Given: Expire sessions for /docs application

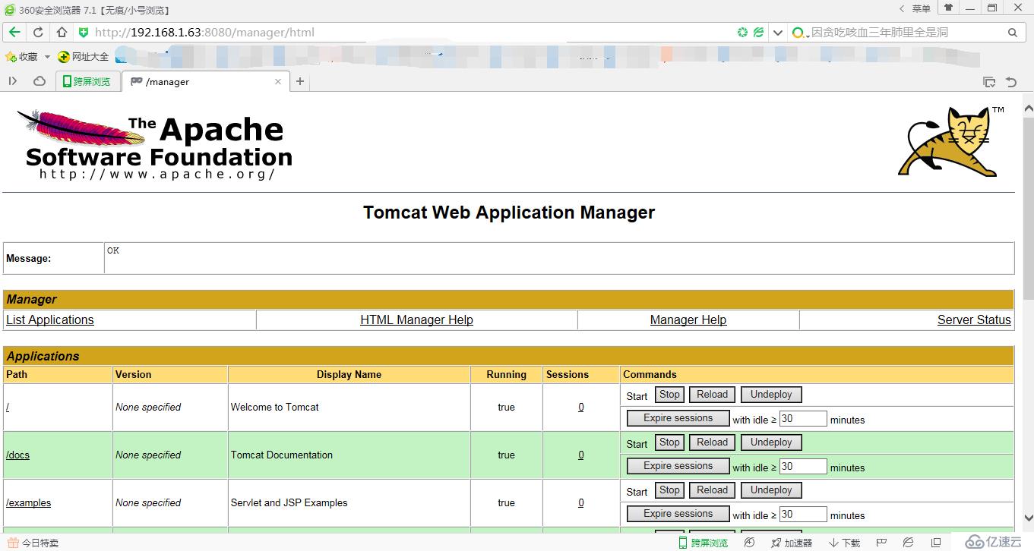Looking at the screenshot, I should [x=678, y=466].
